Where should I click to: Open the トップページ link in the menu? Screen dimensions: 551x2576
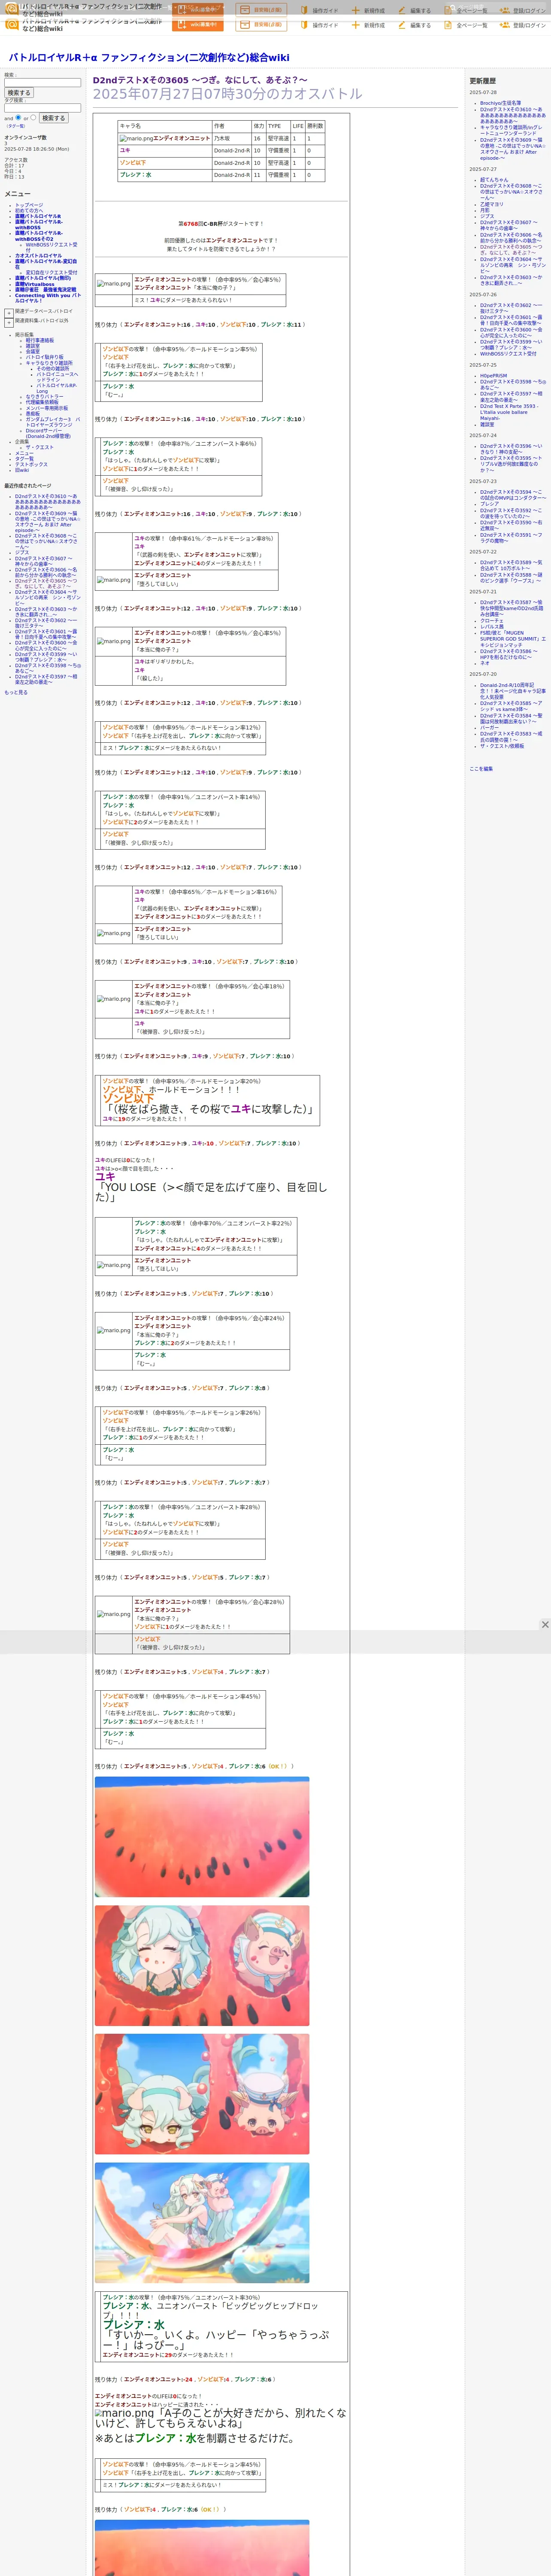(29, 205)
